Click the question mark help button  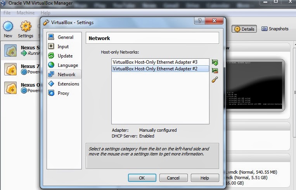(199, 21)
